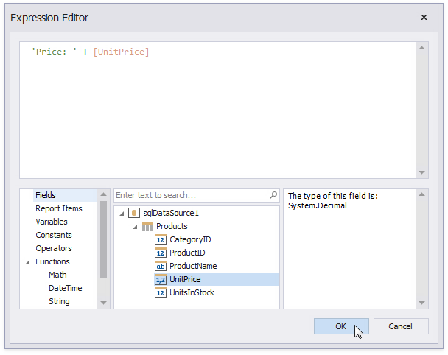Click the search magnifier icon

click(x=273, y=195)
